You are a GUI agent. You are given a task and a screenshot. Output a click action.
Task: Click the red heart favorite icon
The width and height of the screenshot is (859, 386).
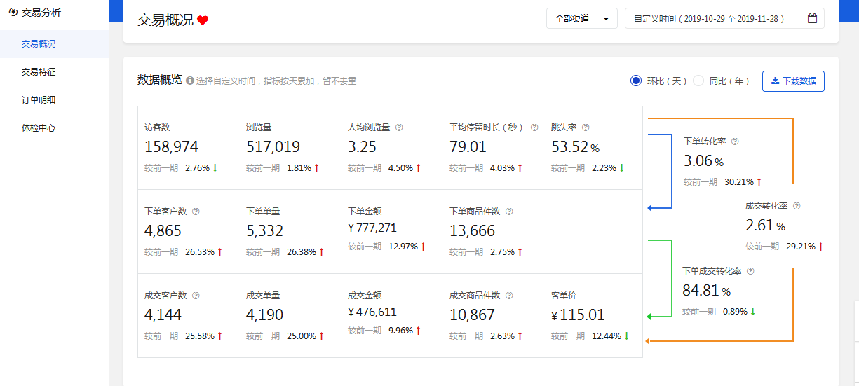pyautogui.click(x=203, y=20)
